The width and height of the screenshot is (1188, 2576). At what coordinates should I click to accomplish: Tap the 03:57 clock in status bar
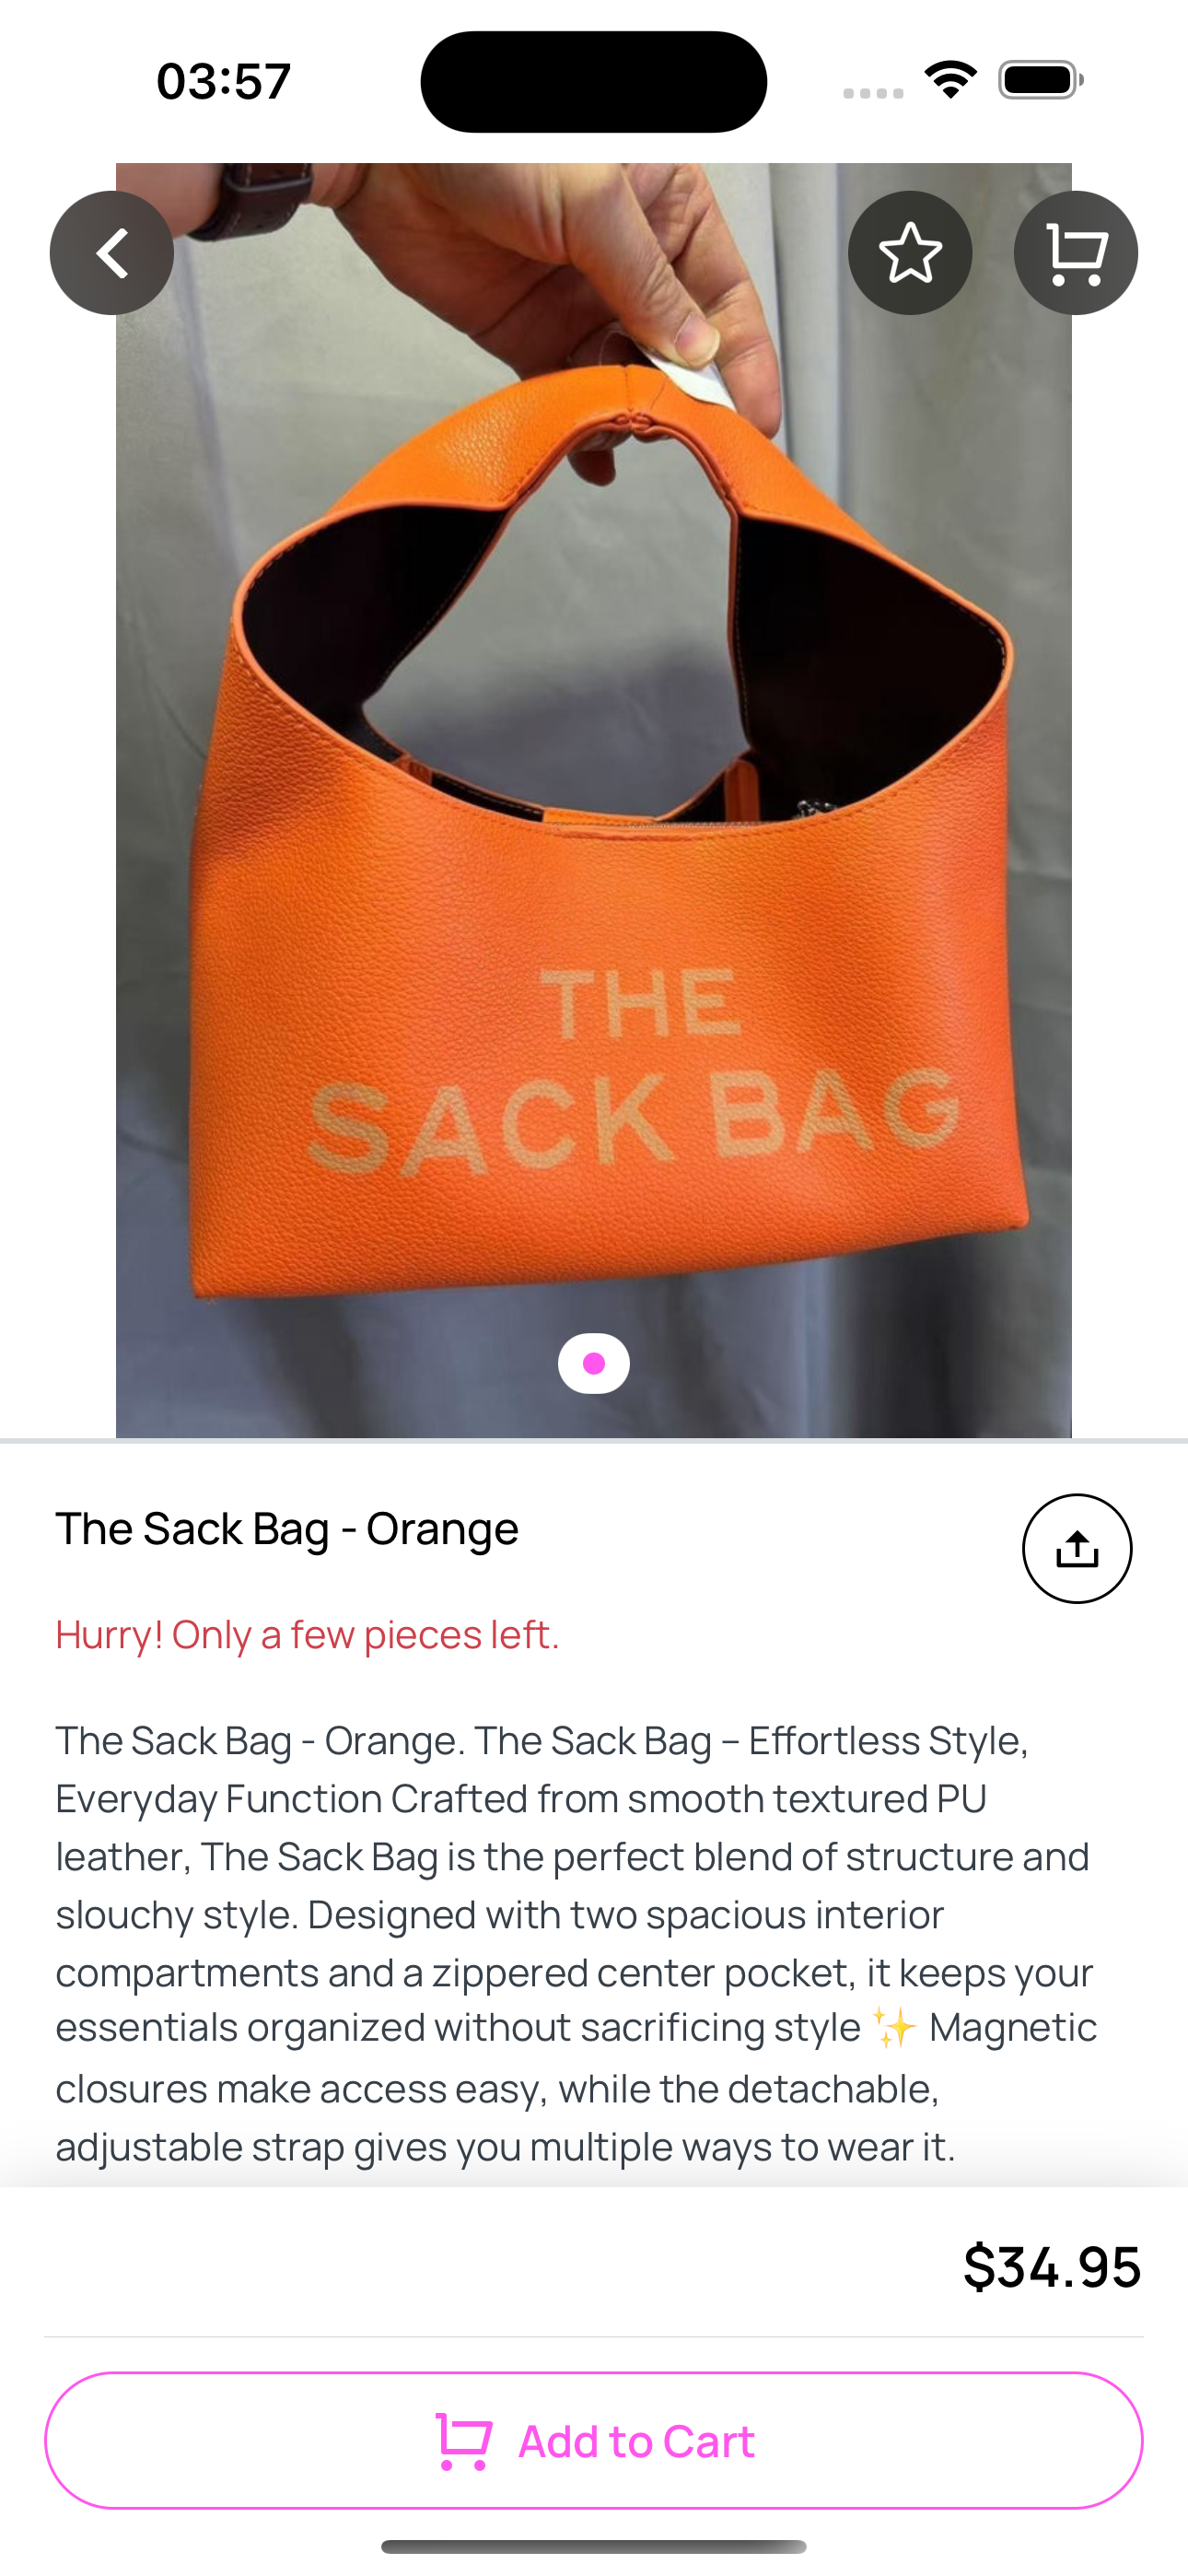[224, 81]
